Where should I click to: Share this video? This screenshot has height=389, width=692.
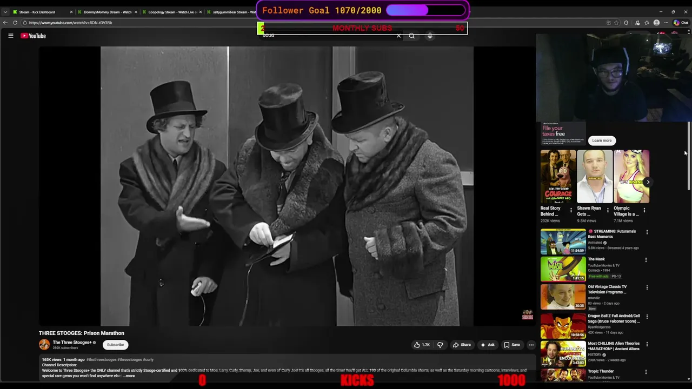462,345
